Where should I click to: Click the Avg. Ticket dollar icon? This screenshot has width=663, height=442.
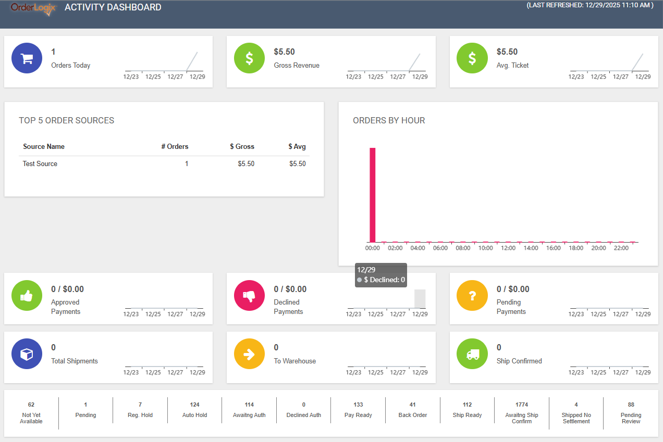pyautogui.click(x=472, y=58)
